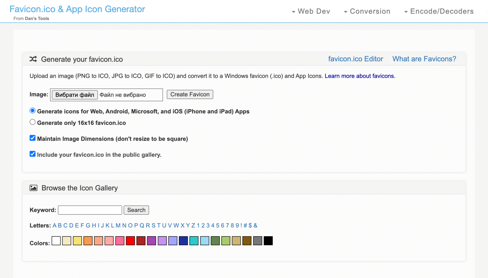Disable Include your favicon.ico in public gallery
Image resolution: width=488 pixels, height=278 pixels.
[x=33, y=154]
